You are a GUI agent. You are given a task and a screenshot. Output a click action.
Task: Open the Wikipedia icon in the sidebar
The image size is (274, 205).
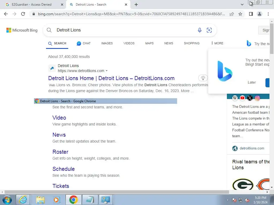[x=235, y=98]
